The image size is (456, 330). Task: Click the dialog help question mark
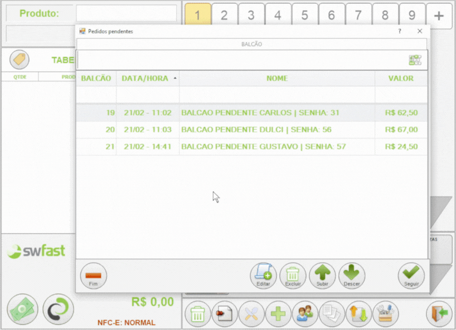point(400,31)
